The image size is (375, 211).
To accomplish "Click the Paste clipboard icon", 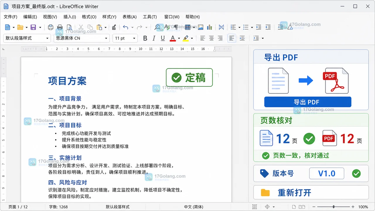I will point(99,27).
